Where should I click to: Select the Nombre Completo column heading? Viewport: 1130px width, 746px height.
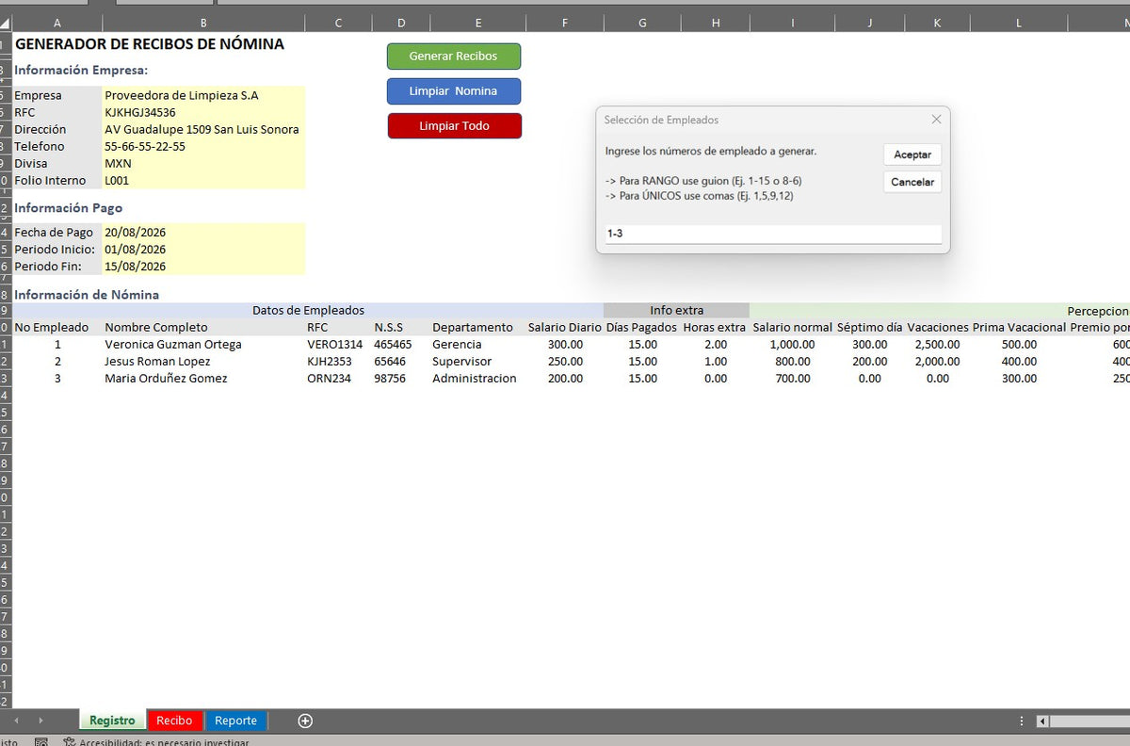click(203, 327)
